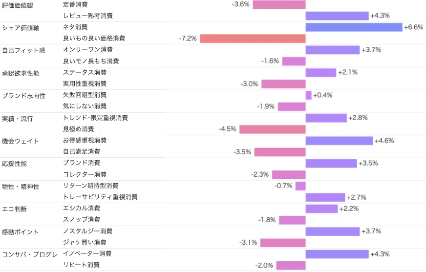Click the ステータス消費 label
426x272 pixels.
click(x=85, y=72)
